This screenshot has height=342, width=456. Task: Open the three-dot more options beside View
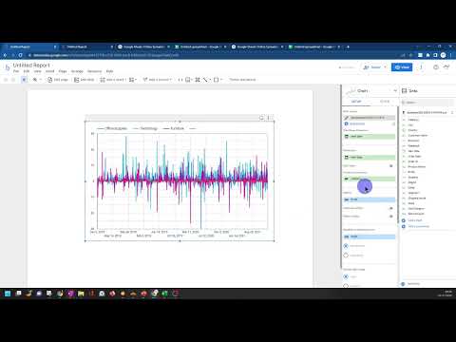pyautogui.click(x=421, y=67)
